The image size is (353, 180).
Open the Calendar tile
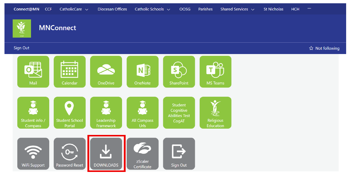[x=70, y=72]
